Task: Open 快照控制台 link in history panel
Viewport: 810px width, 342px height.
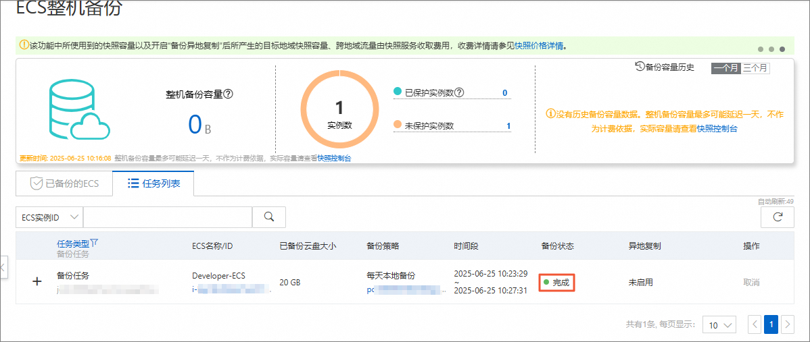Action: coord(717,129)
